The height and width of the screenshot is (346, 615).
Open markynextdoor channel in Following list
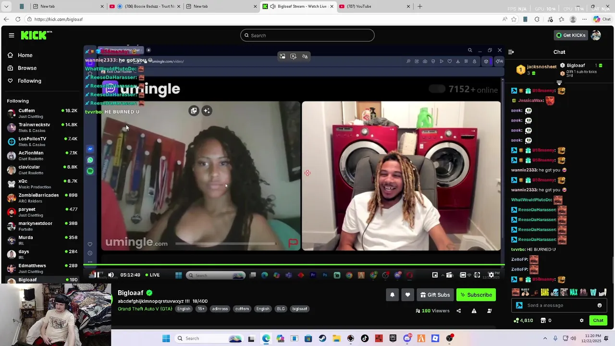click(x=42, y=226)
